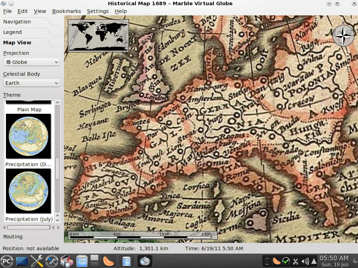358x268 pixels.
Task: Click the Position: not available status text
Action: click(x=31, y=248)
